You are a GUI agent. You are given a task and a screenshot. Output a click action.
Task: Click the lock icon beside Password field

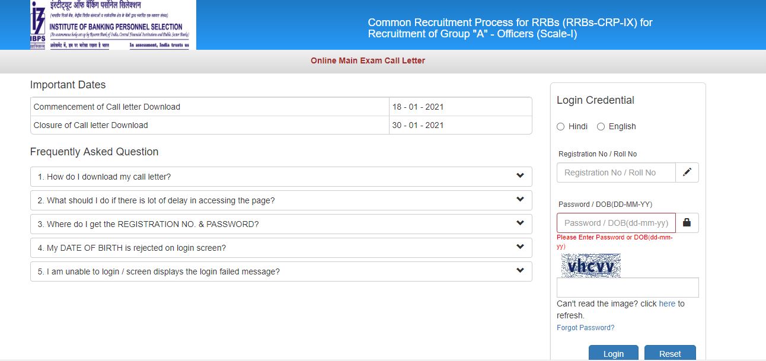[x=687, y=223]
